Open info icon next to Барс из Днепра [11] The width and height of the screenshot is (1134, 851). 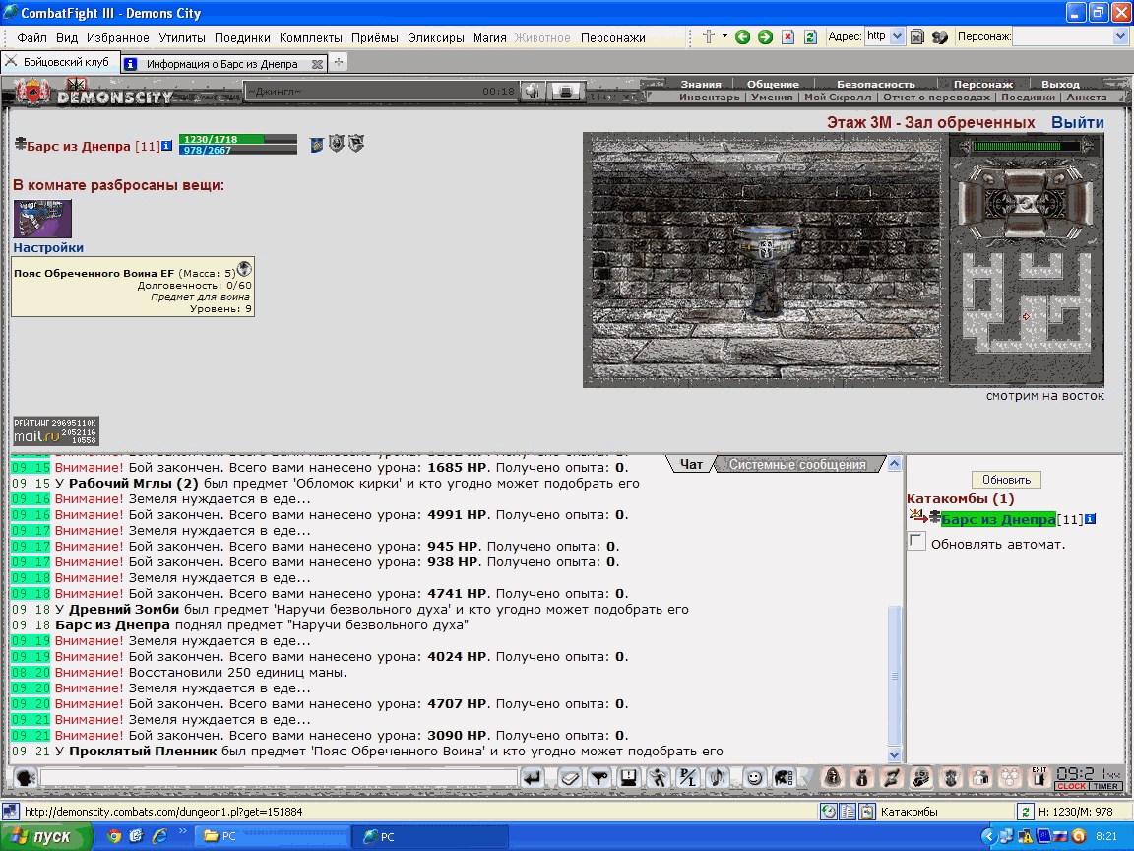point(166,146)
